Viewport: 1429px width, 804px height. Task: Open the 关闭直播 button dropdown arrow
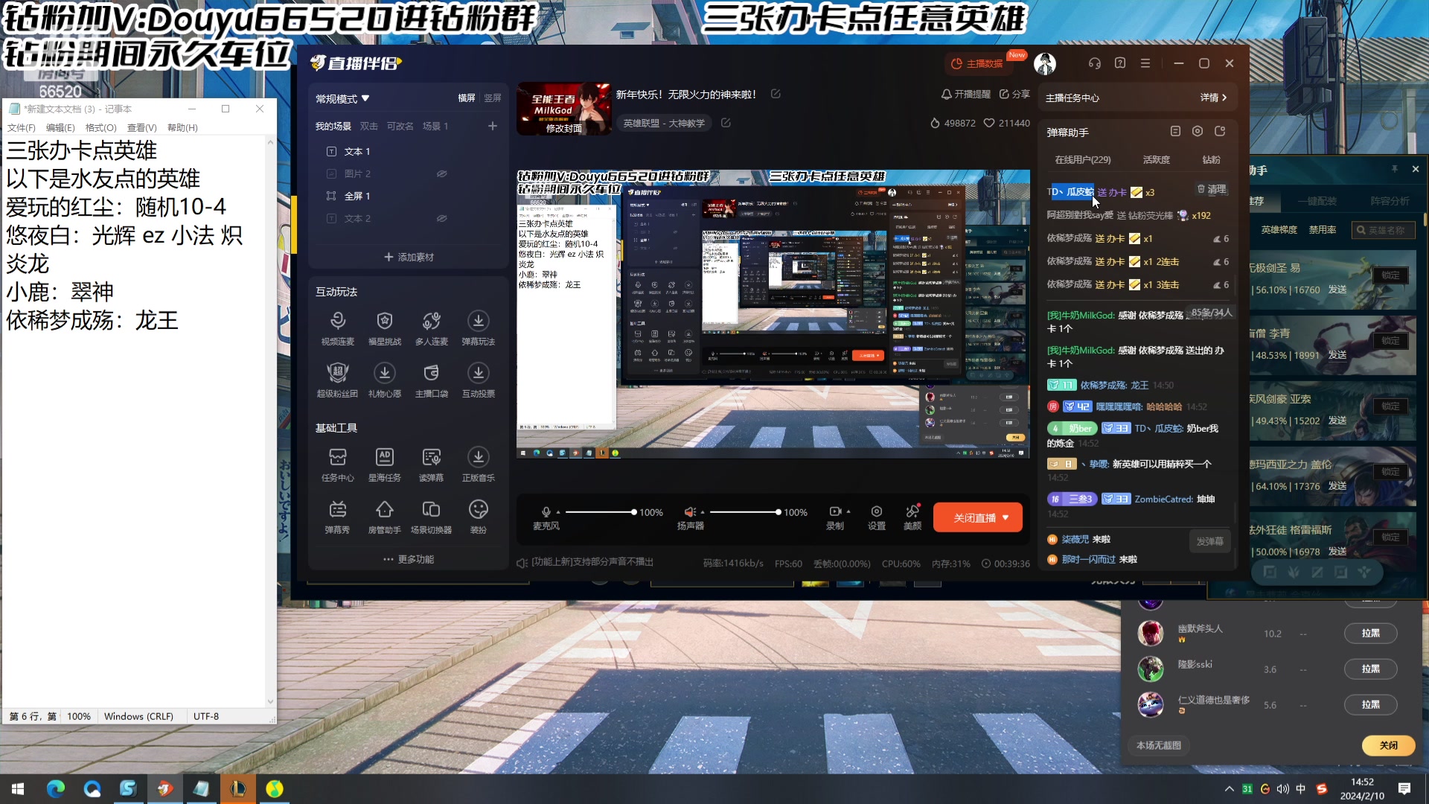tap(1006, 517)
